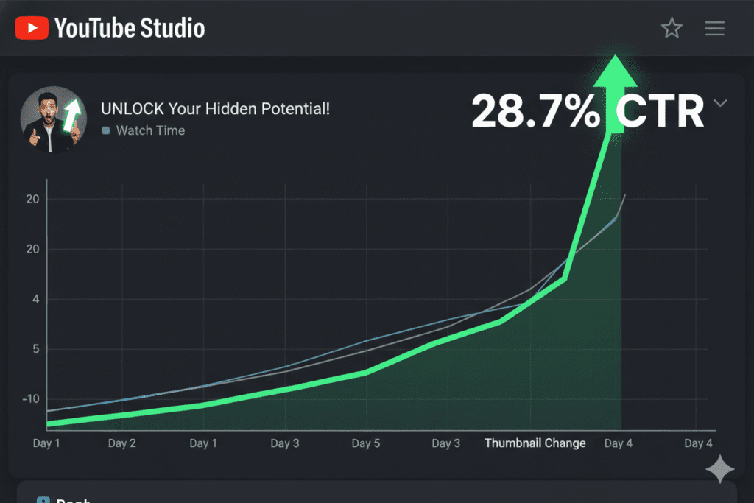Click the YouTube Studio title text
The image size is (754, 503).
click(x=130, y=29)
